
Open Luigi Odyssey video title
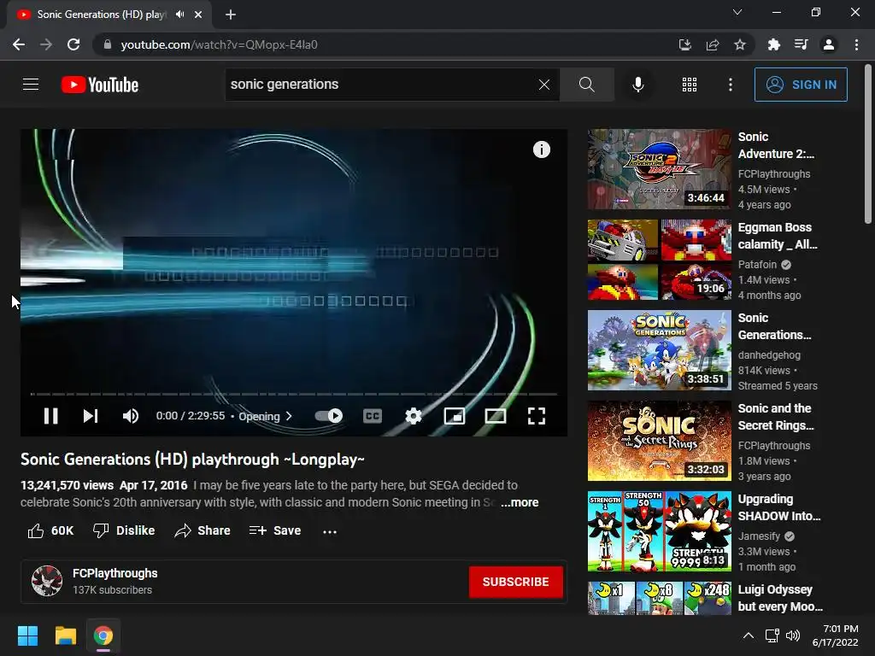click(x=780, y=598)
